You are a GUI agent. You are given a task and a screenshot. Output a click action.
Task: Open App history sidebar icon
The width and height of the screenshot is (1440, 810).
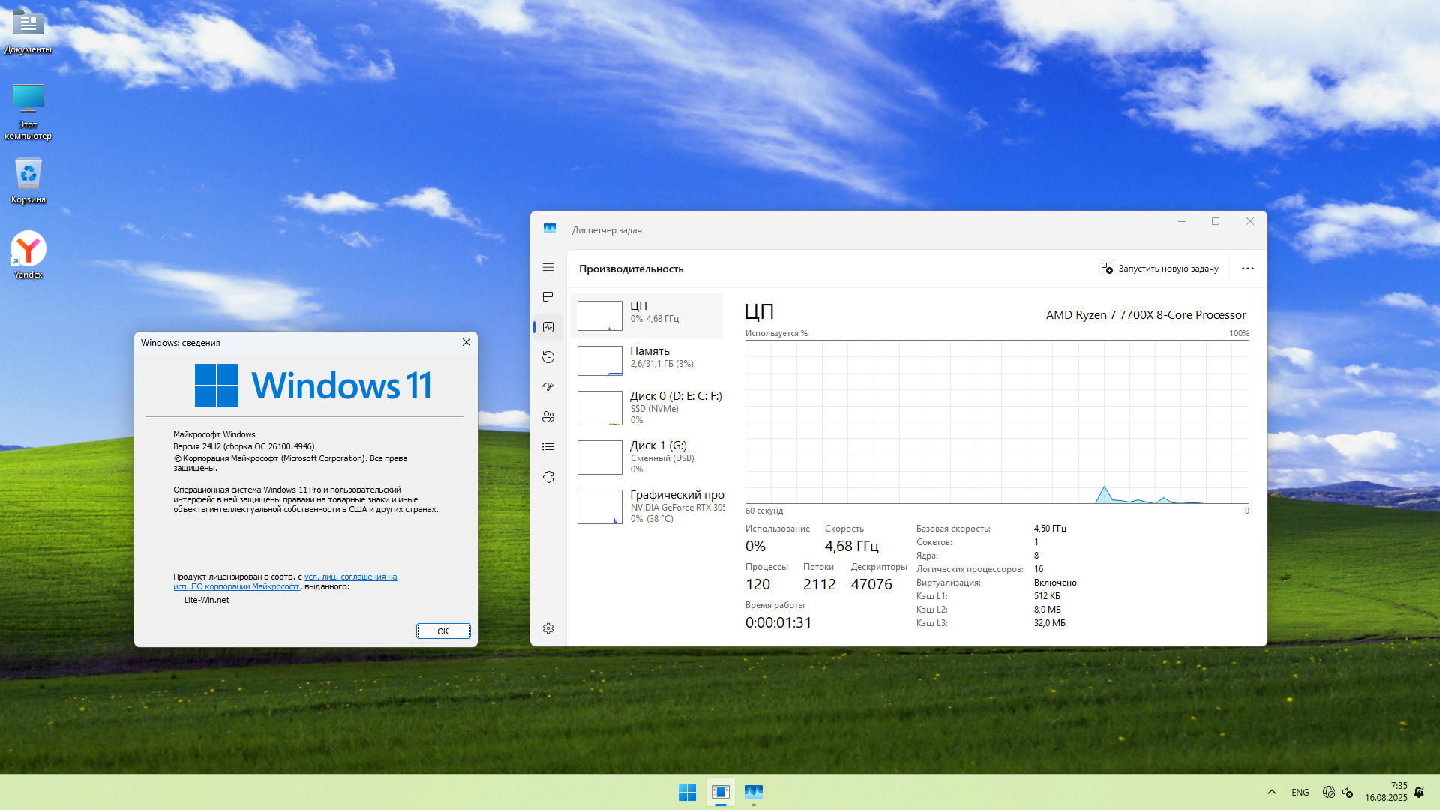548,357
